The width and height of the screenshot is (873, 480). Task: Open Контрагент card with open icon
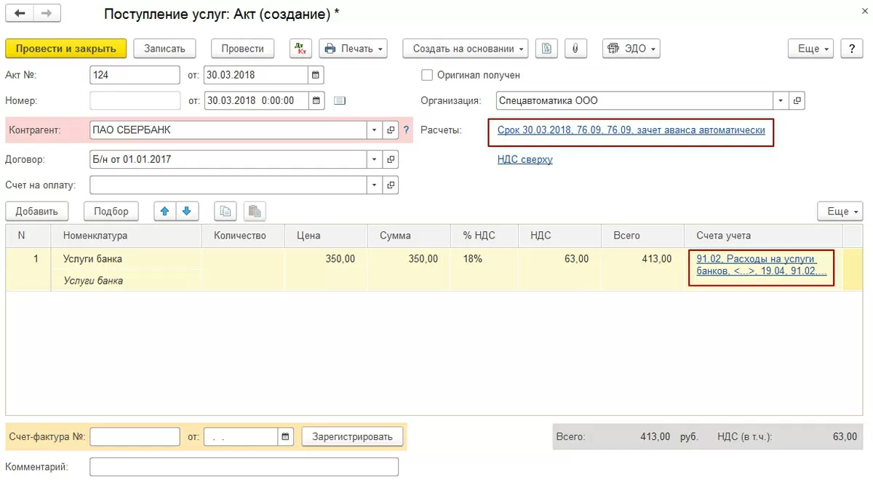[x=391, y=130]
